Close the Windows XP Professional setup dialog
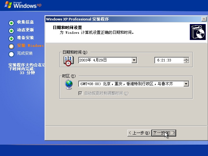 pos(204,19)
